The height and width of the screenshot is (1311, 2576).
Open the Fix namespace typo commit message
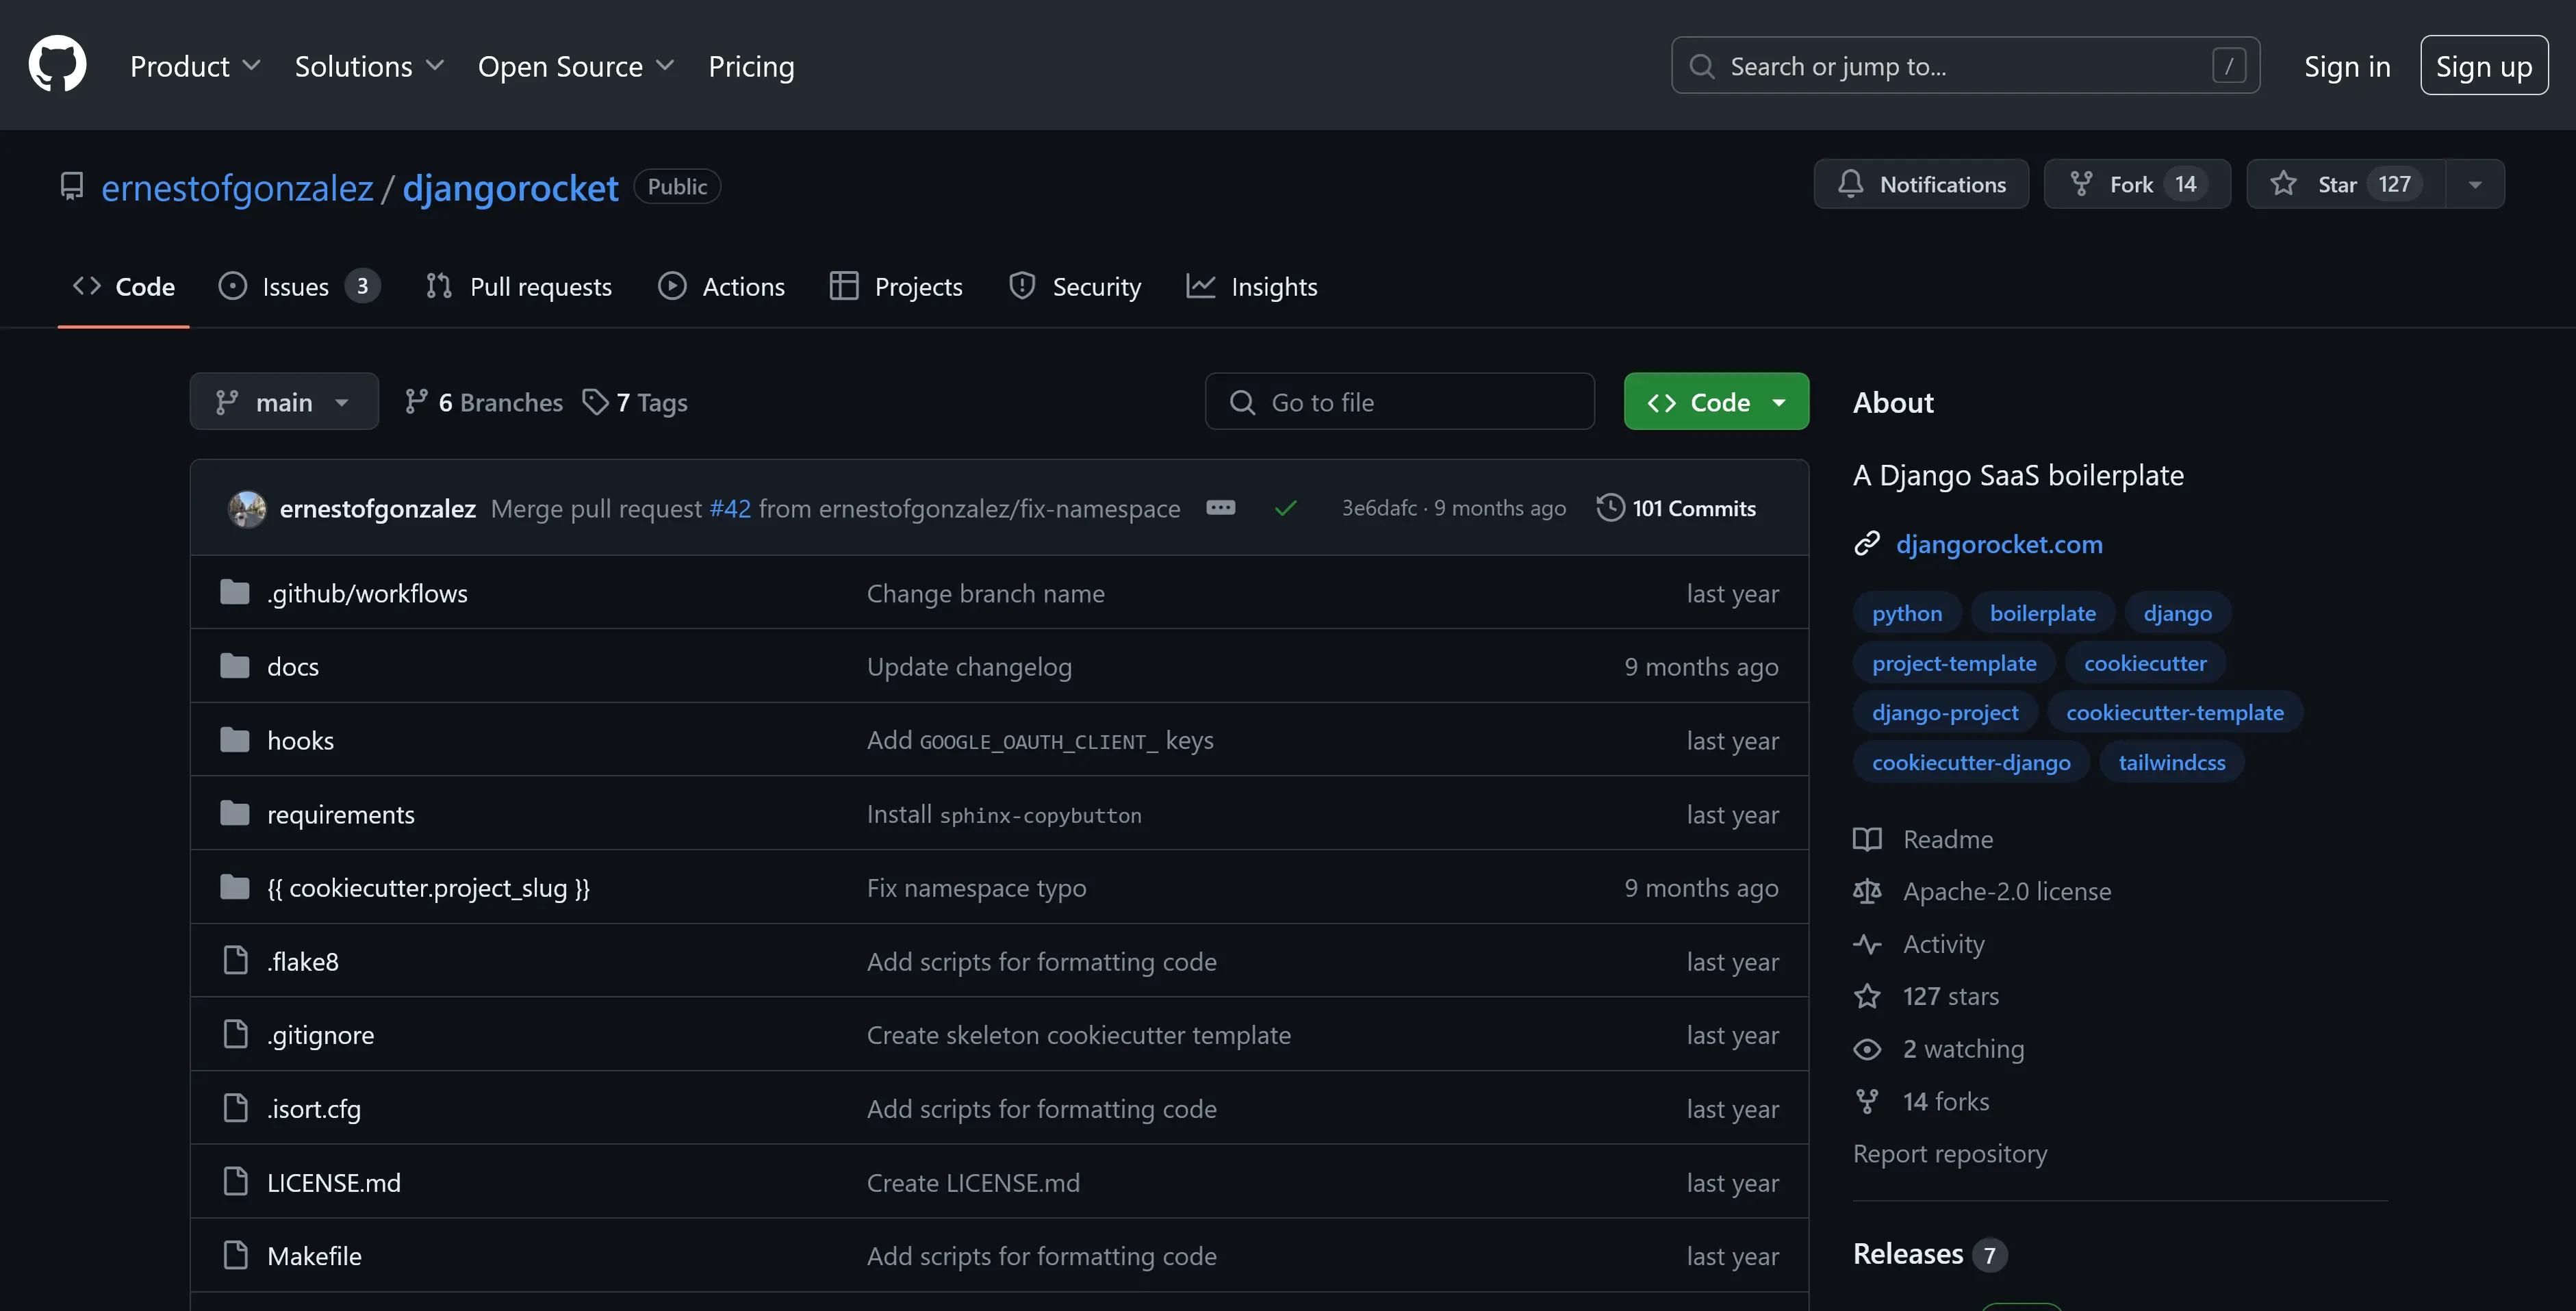coord(976,887)
